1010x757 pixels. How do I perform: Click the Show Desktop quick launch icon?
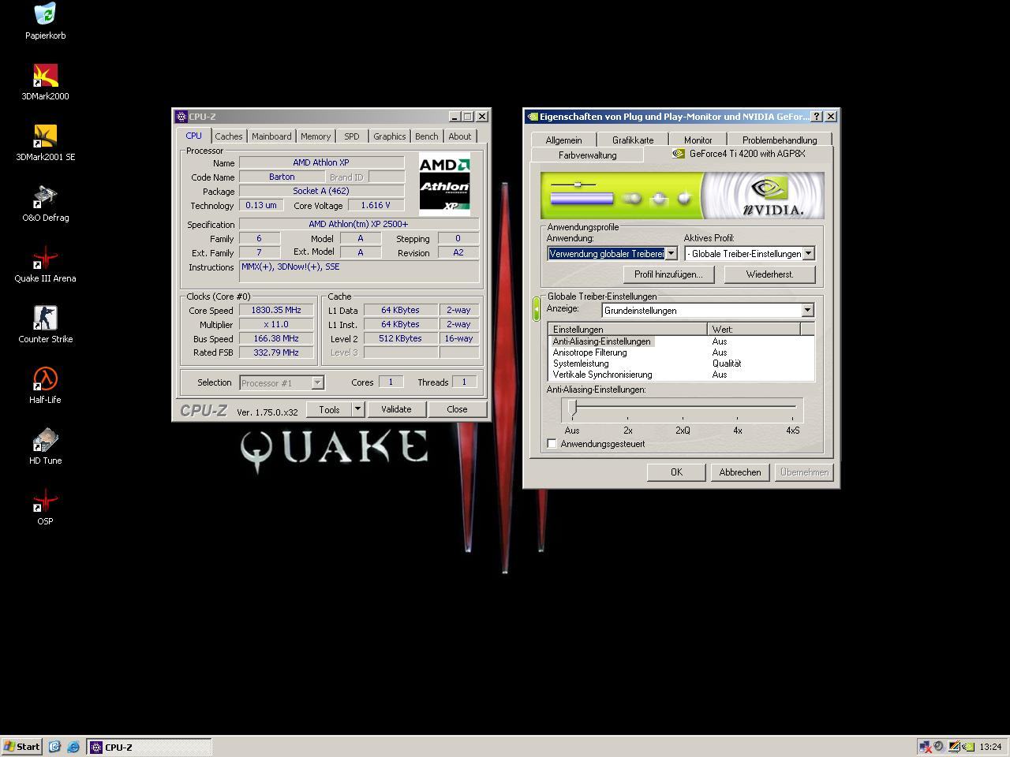[54, 747]
